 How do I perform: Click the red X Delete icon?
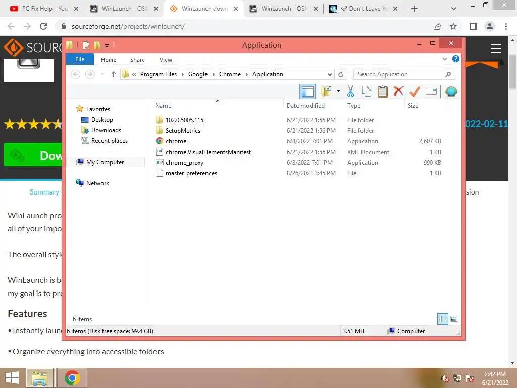(x=398, y=91)
